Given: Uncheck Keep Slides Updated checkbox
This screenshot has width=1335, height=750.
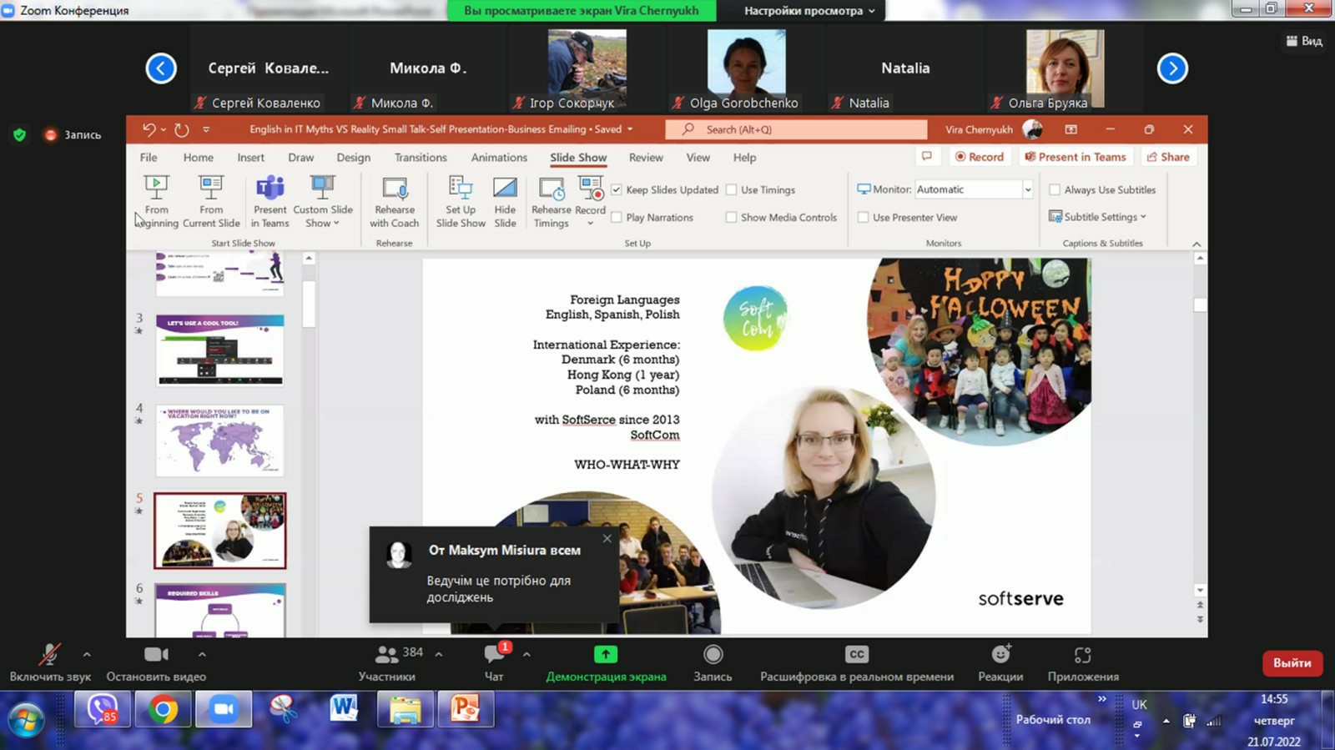Looking at the screenshot, I should click(617, 190).
